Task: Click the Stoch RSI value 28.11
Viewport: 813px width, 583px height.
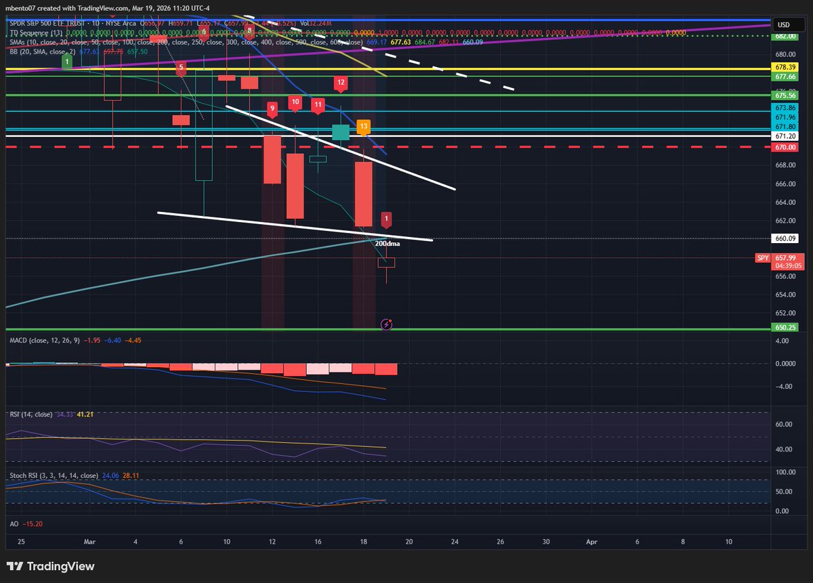Action: (x=132, y=476)
